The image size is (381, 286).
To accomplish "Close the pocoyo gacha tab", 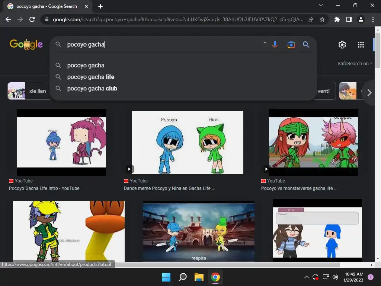I will coord(86,6).
